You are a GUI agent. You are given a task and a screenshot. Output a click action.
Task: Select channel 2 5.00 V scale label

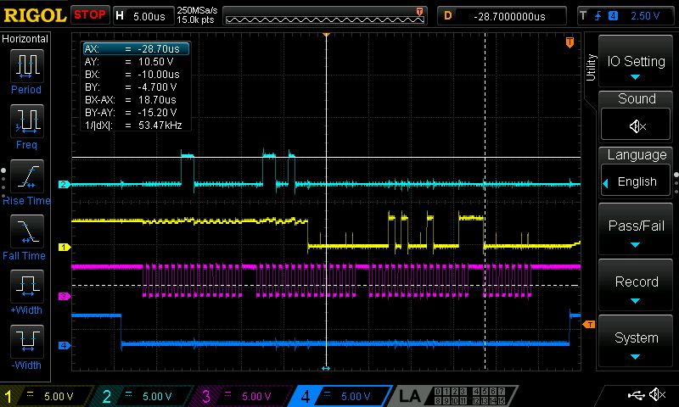pyautogui.click(x=157, y=396)
